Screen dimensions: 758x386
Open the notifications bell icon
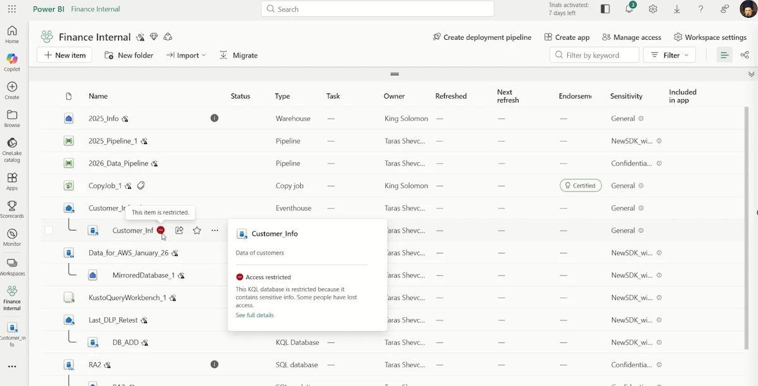click(x=629, y=9)
